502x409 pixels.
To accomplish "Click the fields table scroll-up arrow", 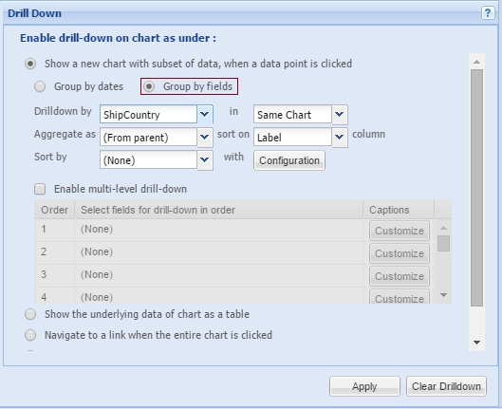I will [443, 228].
